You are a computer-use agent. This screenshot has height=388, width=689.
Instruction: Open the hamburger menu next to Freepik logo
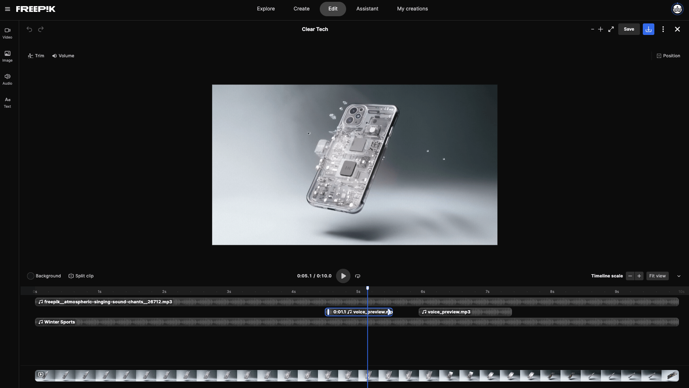click(8, 9)
